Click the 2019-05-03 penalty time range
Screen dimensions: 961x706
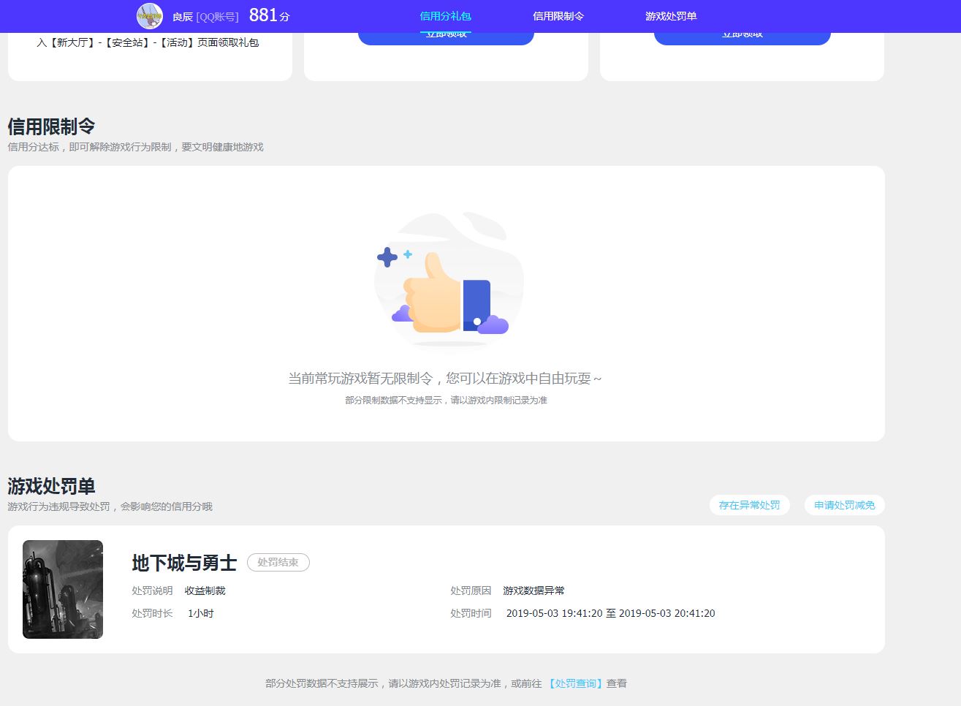pos(610,613)
